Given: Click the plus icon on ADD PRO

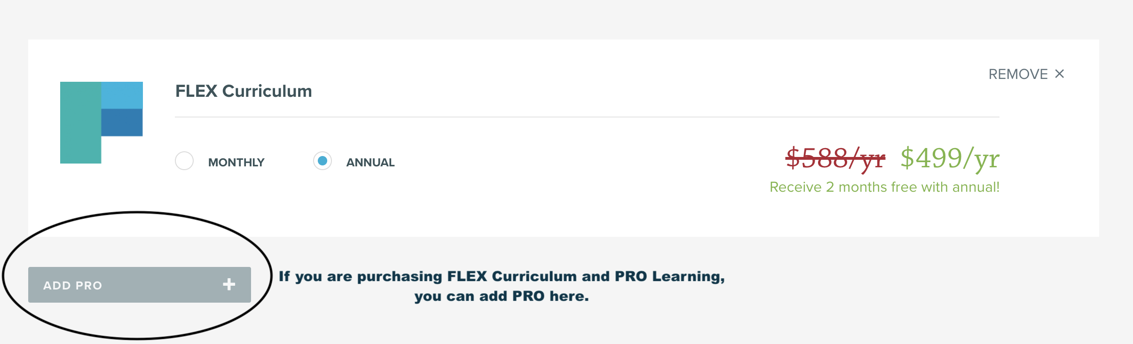Looking at the screenshot, I should pyautogui.click(x=229, y=284).
